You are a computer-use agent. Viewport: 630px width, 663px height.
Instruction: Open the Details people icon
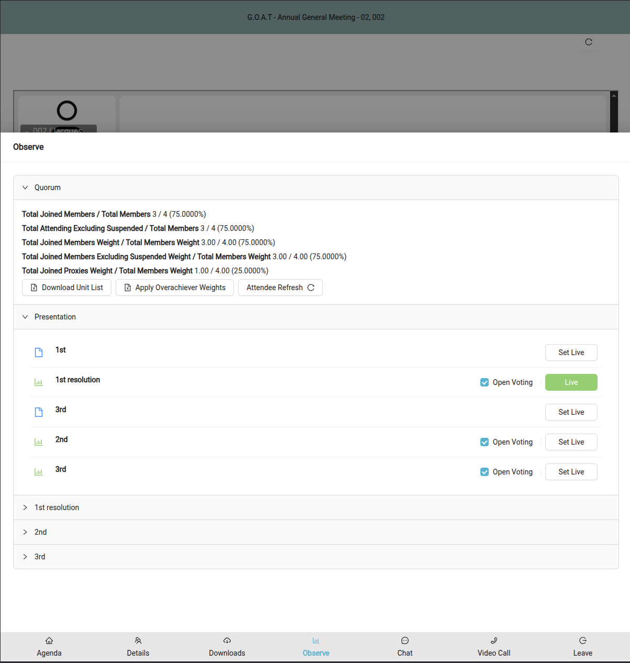pos(138,640)
